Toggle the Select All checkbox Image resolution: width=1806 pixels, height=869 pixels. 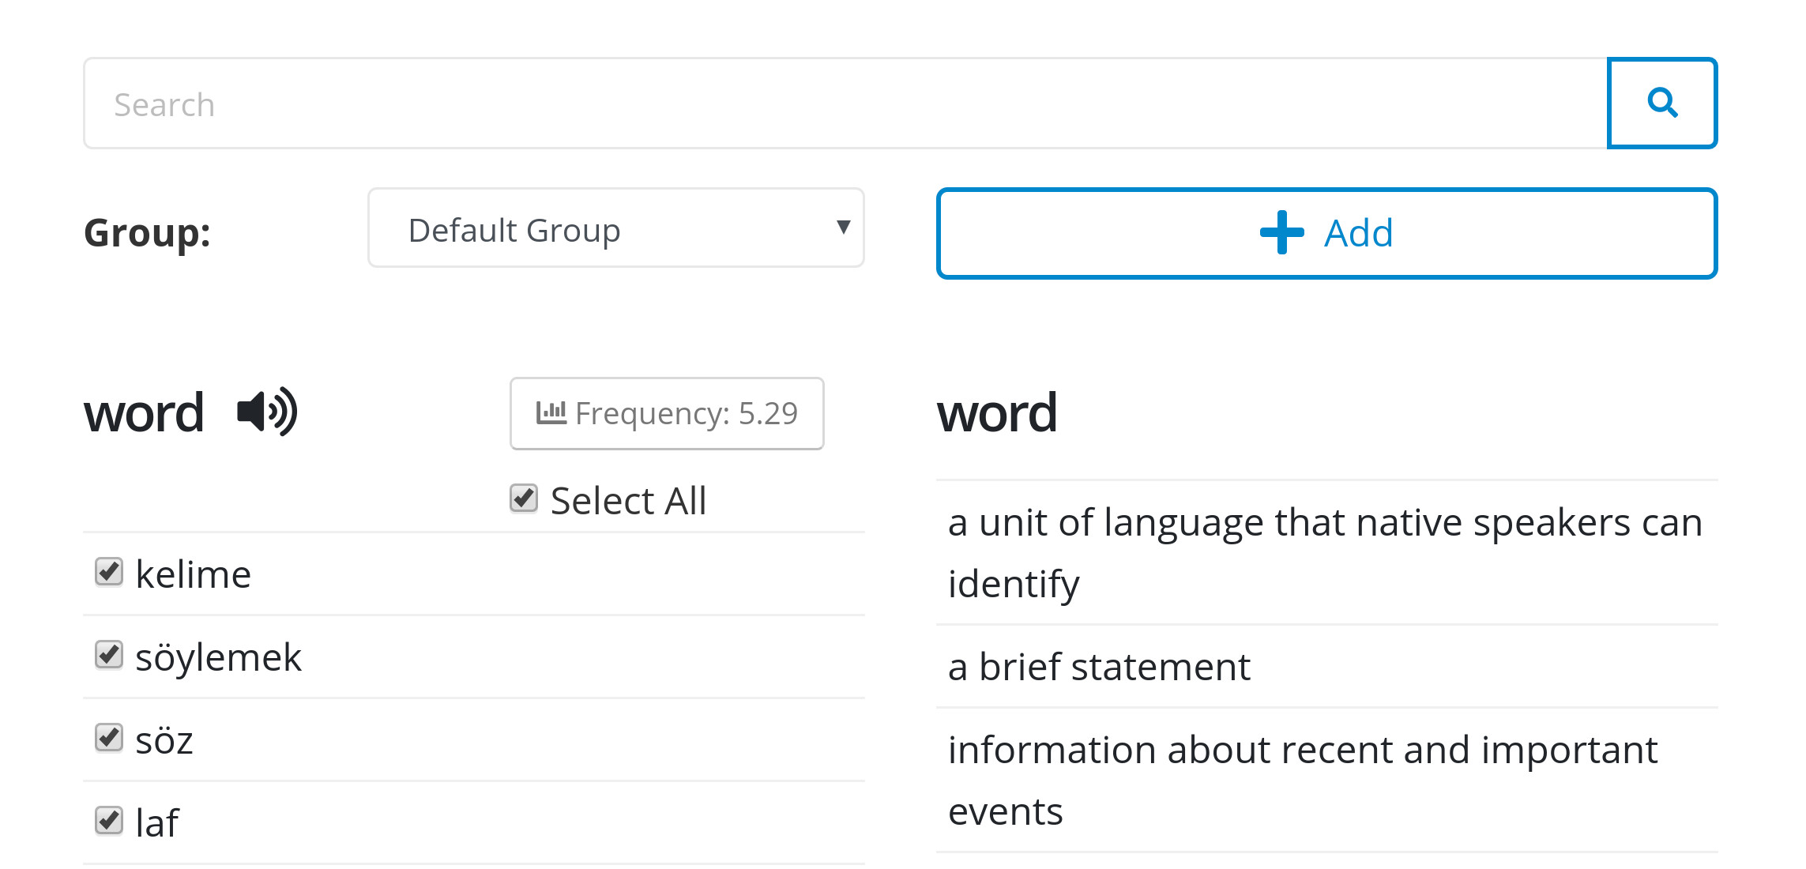pyautogui.click(x=524, y=498)
